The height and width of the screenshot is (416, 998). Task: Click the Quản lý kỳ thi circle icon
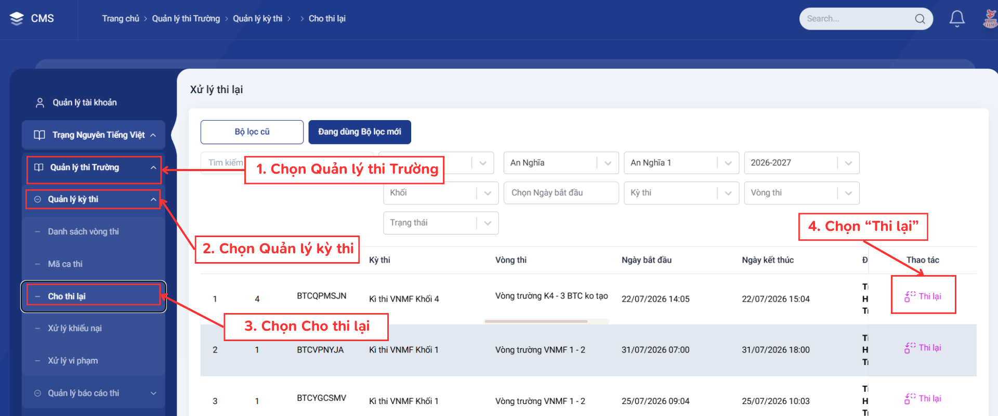click(37, 199)
